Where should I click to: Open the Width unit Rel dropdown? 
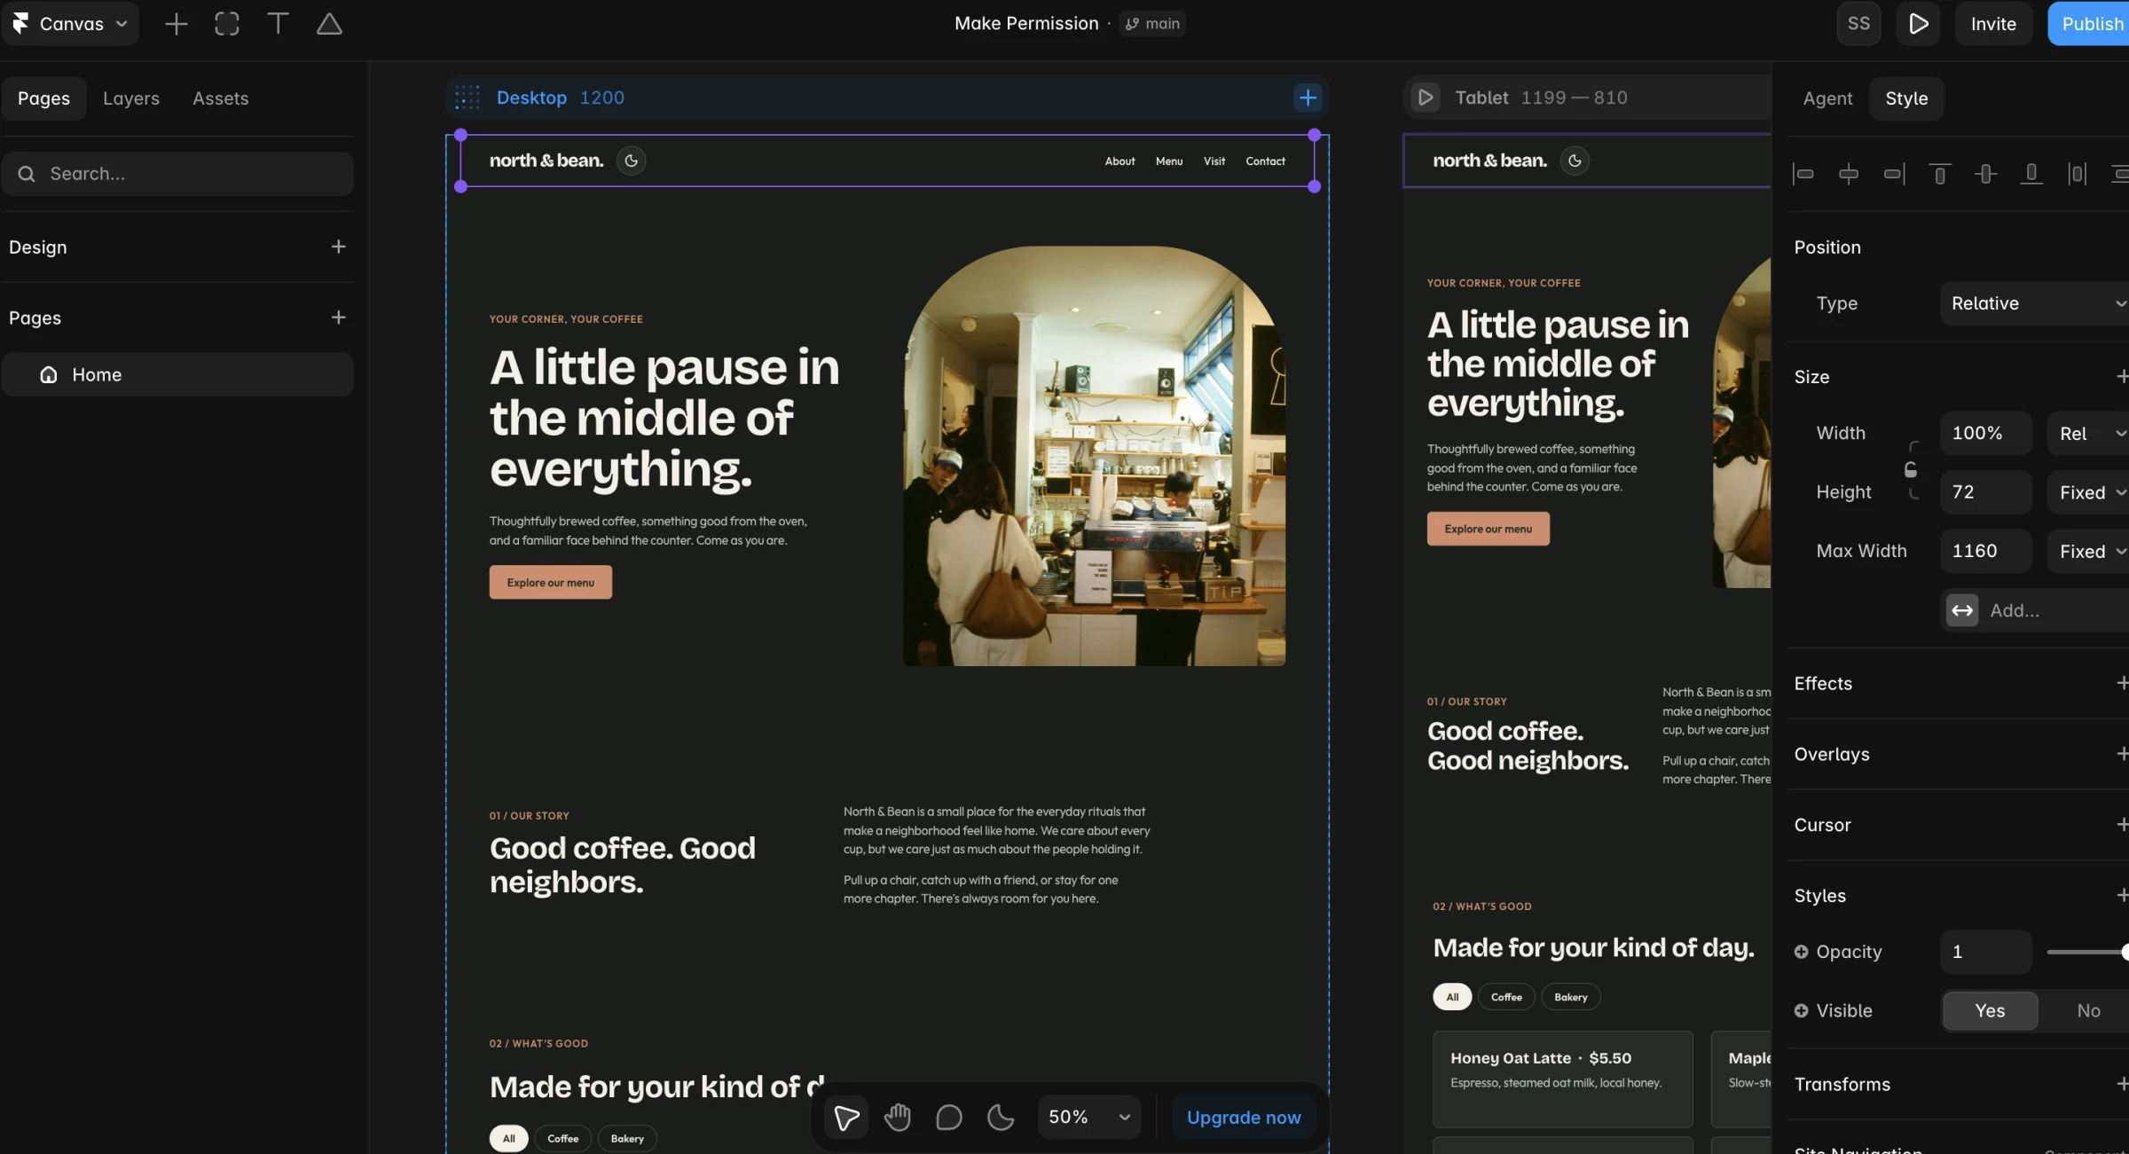(2088, 434)
